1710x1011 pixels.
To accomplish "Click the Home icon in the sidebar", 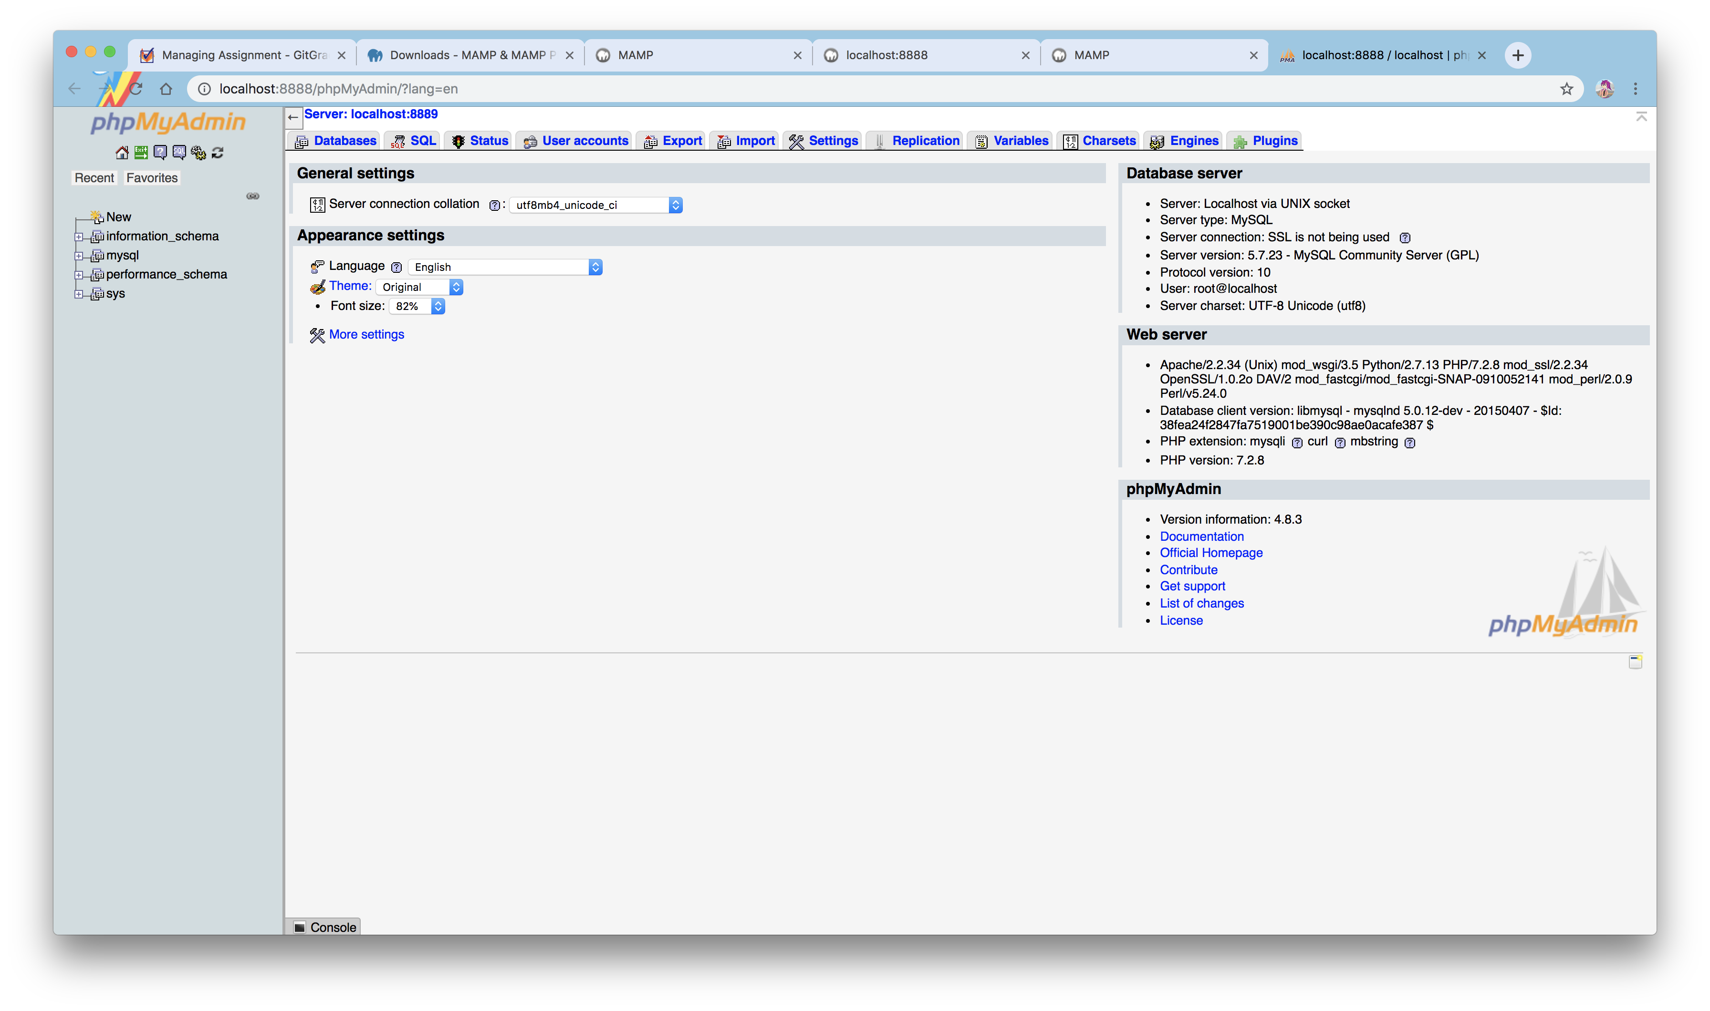I will tap(122, 153).
